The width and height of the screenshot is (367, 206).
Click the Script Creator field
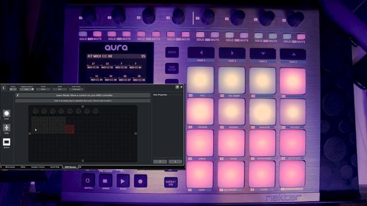click(x=76, y=89)
